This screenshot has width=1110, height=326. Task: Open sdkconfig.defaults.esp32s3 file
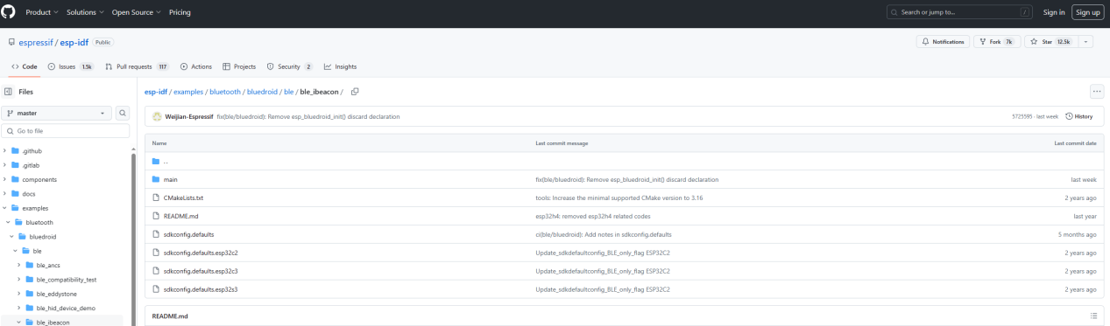[x=200, y=288]
